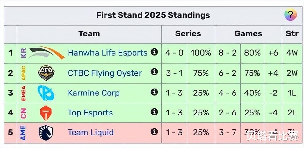Image resolution: width=304 pixels, height=148 pixels.
Task: Show info icon for Karmine Corp
Action: click(154, 92)
